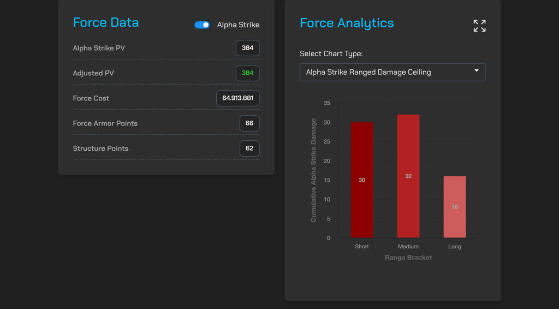Open the Select Chart Type dropdown

392,72
